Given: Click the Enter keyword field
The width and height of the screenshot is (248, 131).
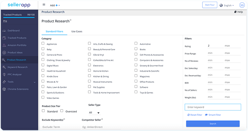Looking at the screenshot, I should coord(213,107).
